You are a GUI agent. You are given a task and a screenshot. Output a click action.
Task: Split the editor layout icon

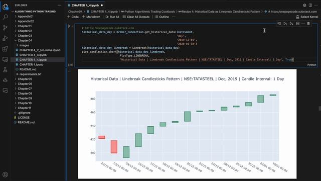pos(310,6)
